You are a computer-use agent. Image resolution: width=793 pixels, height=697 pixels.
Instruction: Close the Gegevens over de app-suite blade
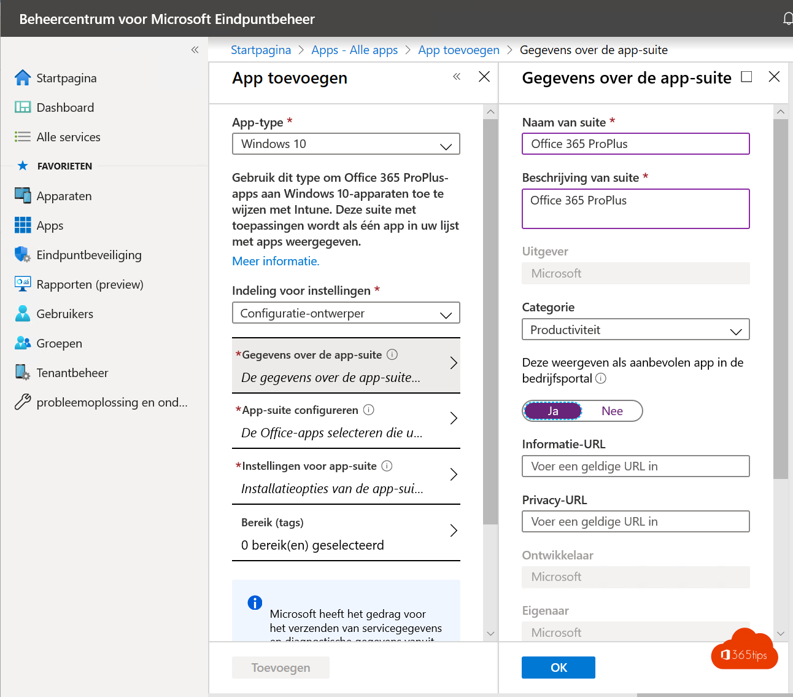[x=775, y=77]
